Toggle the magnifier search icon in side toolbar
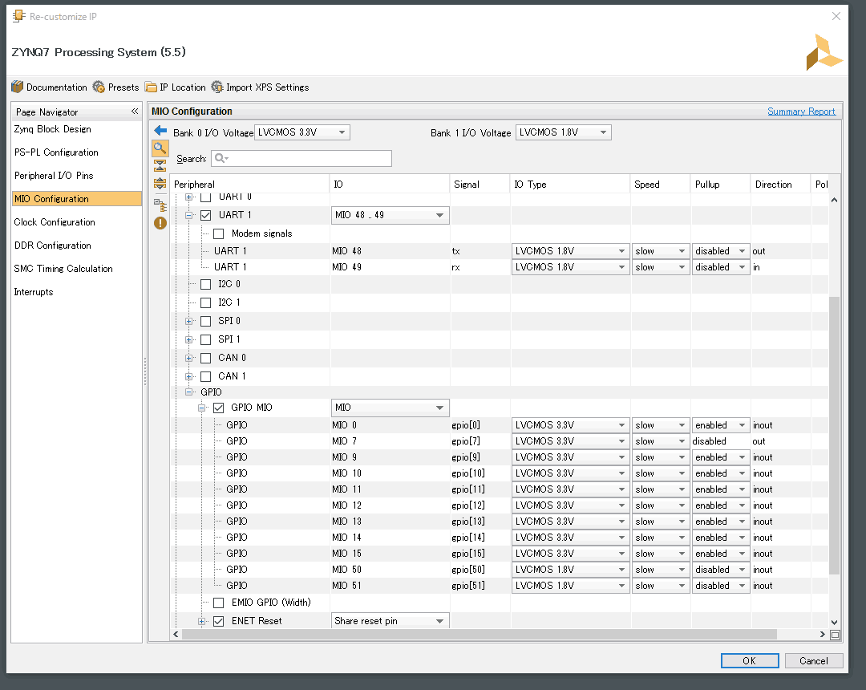 [160, 148]
